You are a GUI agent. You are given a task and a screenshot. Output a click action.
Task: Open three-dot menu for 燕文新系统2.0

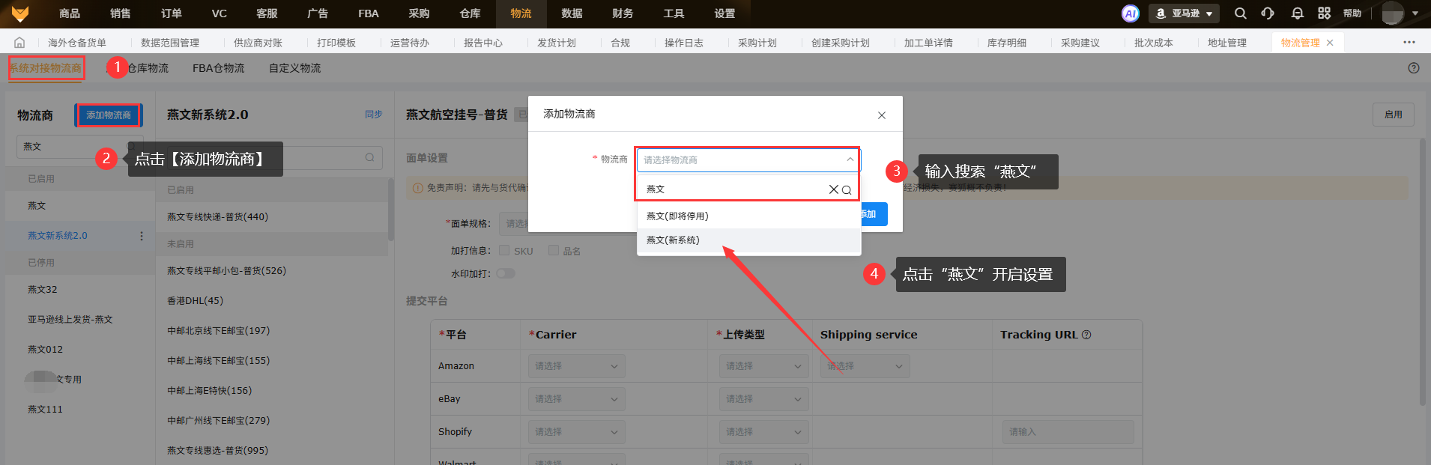point(142,236)
